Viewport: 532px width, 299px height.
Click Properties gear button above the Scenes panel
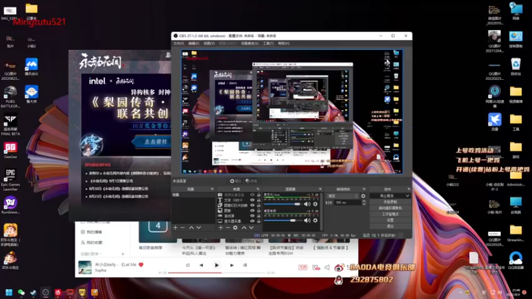click(x=235, y=181)
